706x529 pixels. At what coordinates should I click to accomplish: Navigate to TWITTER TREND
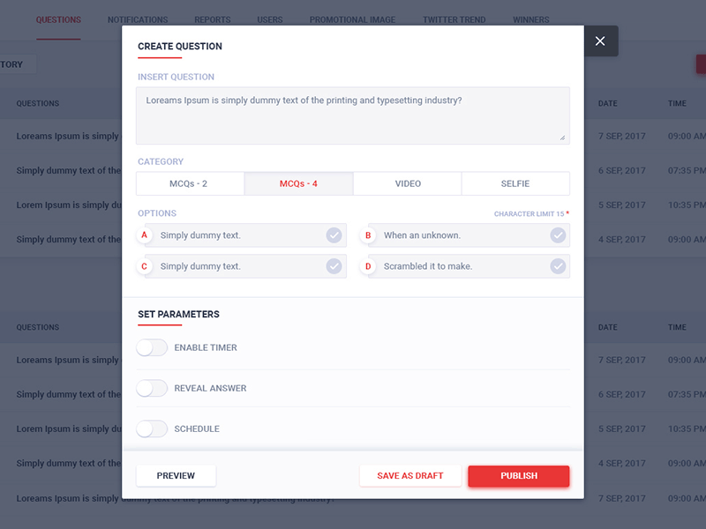coord(454,19)
